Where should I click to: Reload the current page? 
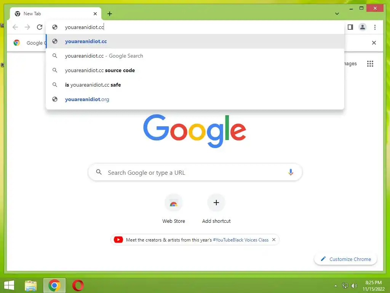(x=40, y=27)
